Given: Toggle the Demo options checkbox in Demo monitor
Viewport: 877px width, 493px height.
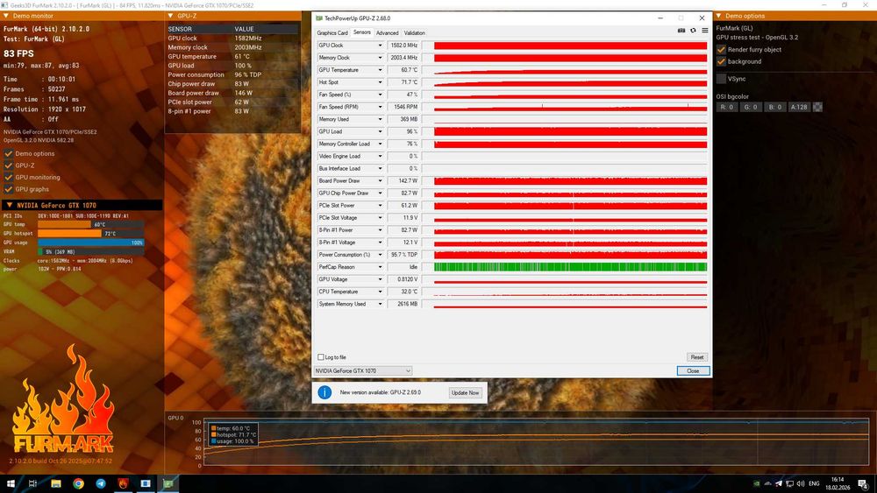Looking at the screenshot, I should [9, 153].
